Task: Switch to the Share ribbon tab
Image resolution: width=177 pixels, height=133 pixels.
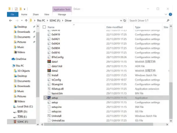Action: pos(36,15)
